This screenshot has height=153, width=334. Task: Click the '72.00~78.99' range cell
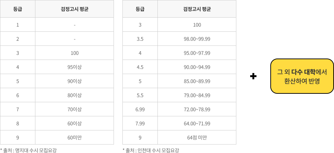197,109
